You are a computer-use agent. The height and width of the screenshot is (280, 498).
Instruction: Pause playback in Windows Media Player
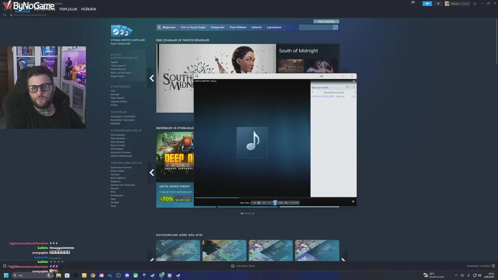[275, 203]
